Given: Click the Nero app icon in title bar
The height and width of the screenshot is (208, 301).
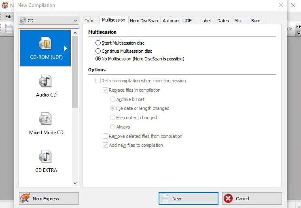Looking at the screenshot, I should (4, 5).
